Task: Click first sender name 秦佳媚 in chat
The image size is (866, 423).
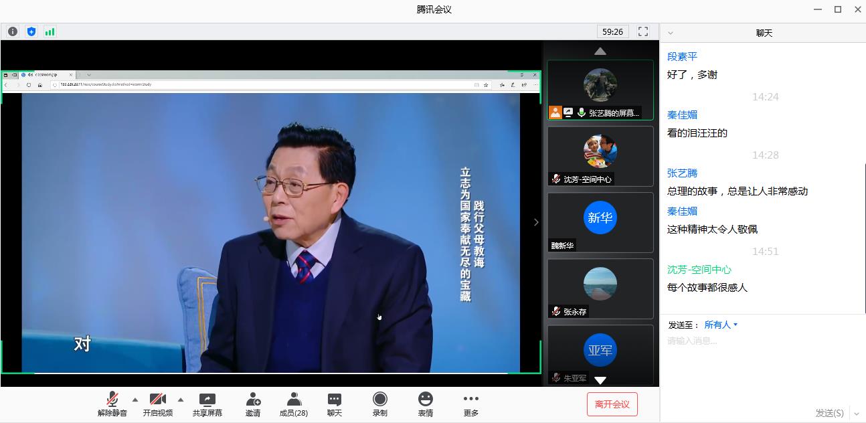Action: (682, 114)
